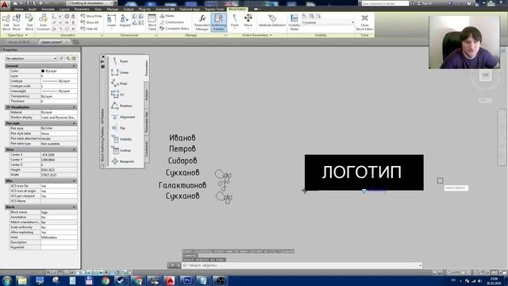Image resolution: width=508 pixels, height=286 pixels.
Task: Expand the Action Parameters panel
Action: [x=257, y=35]
